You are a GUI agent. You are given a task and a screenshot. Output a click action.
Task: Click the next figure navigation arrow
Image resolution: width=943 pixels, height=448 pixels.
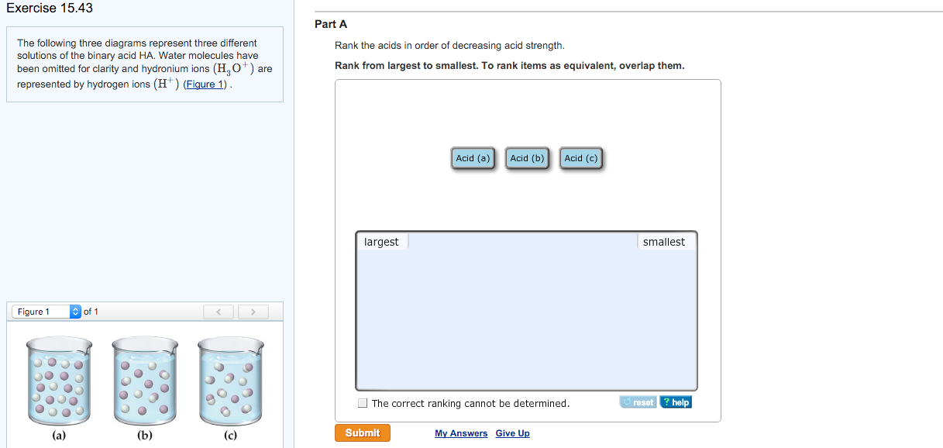253,311
